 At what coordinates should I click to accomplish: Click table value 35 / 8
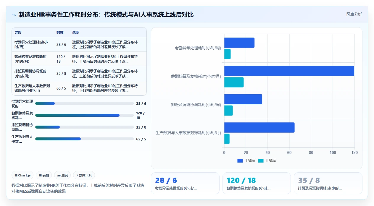point(61,74)
